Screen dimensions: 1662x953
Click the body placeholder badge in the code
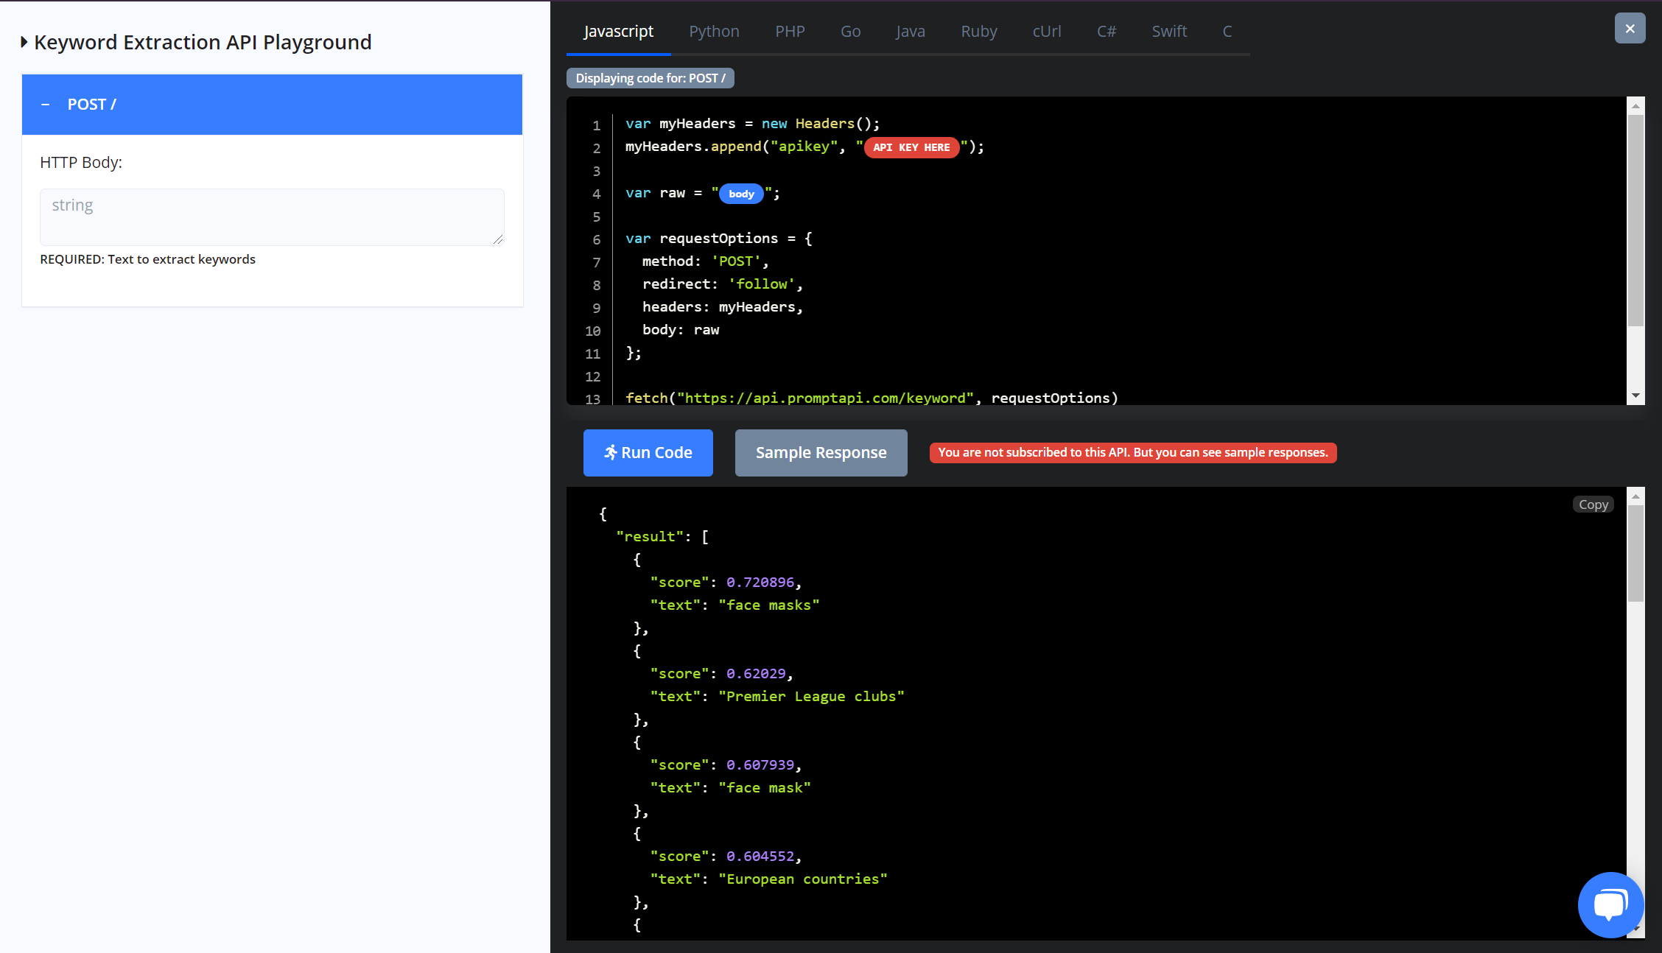pos(741,194)
